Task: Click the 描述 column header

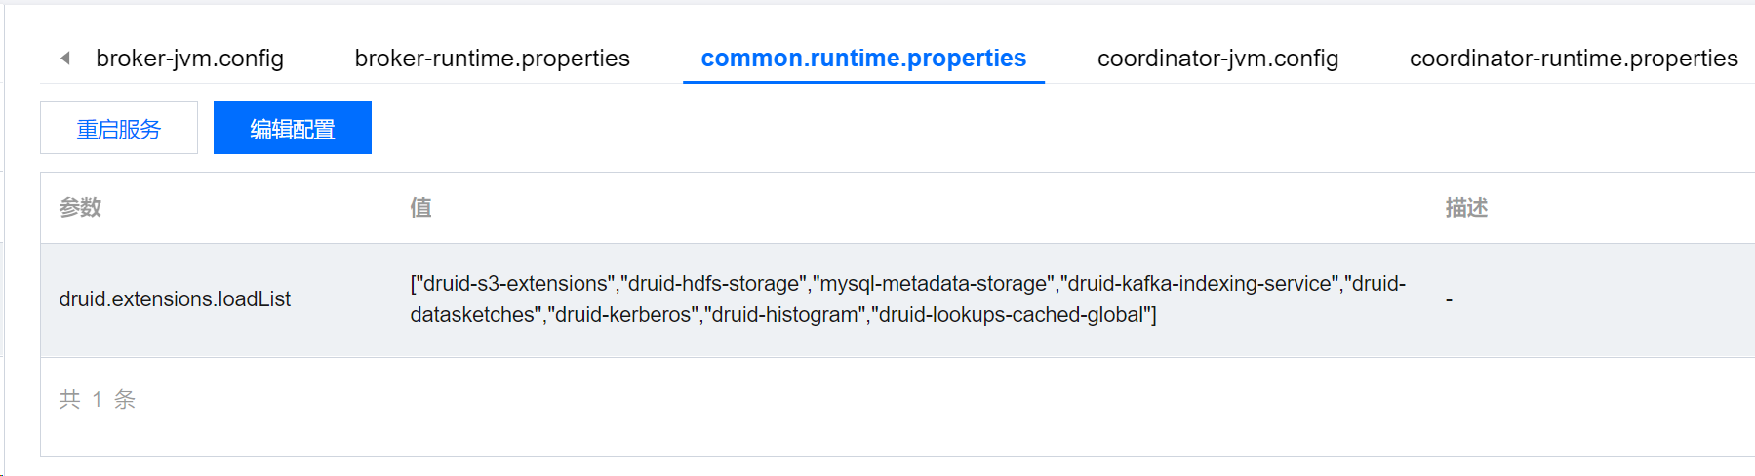Action: pyautogui.click(x=1466, y=208)
